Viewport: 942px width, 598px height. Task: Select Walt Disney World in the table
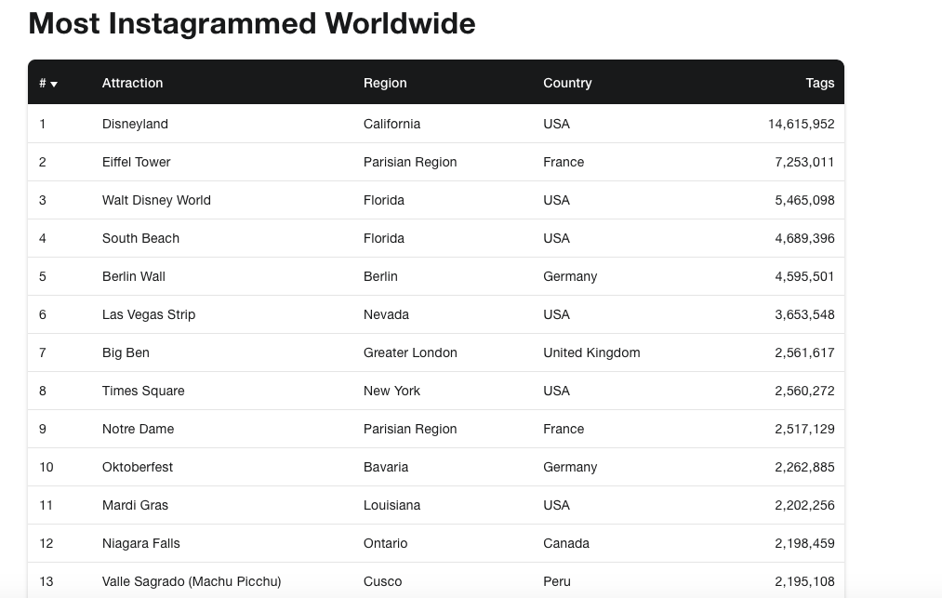(x=156, y=200)
